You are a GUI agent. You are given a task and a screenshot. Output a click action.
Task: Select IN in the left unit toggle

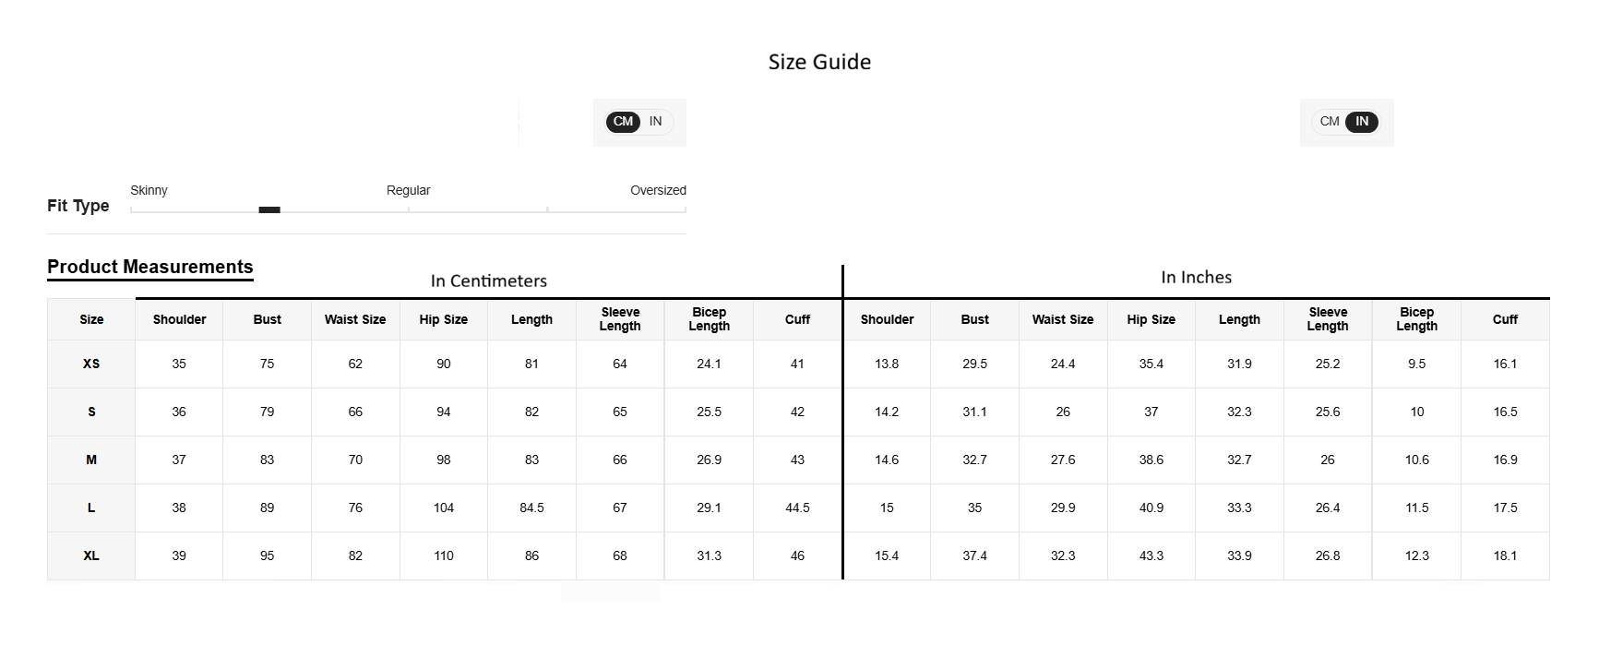click(x=655, y=122)
